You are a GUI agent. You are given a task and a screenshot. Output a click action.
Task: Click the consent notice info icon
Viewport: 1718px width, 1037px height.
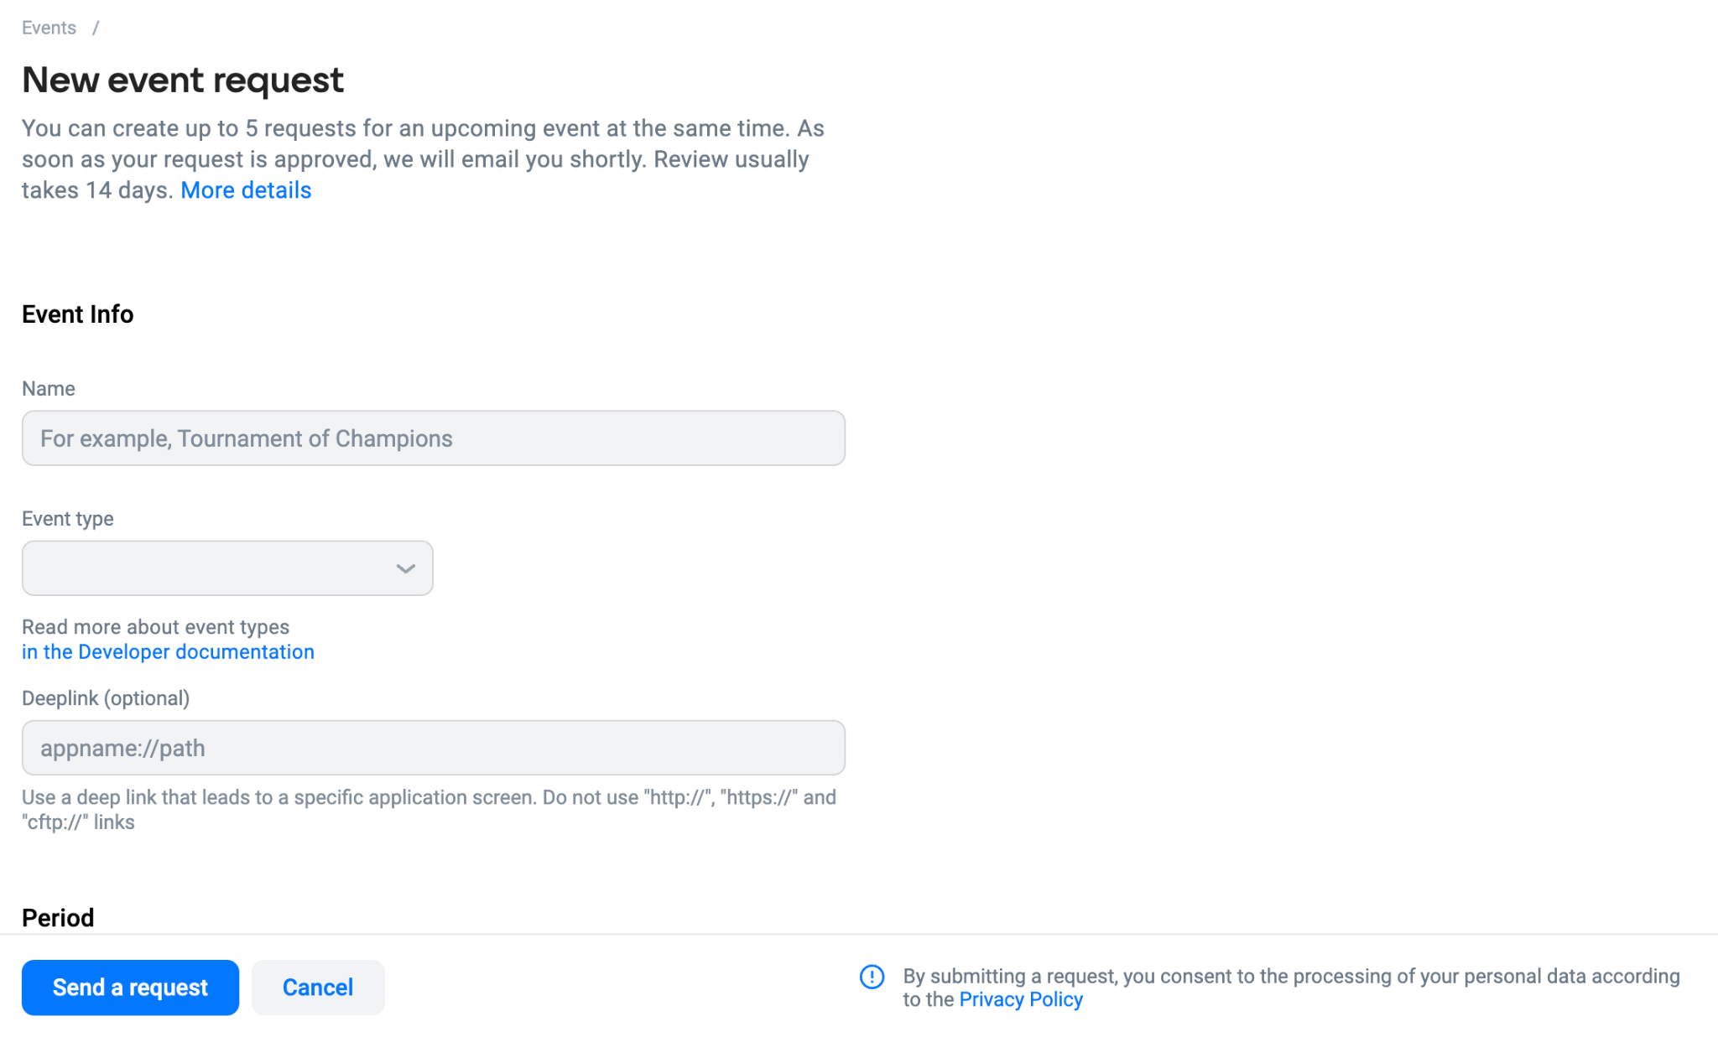click(872, 977)
